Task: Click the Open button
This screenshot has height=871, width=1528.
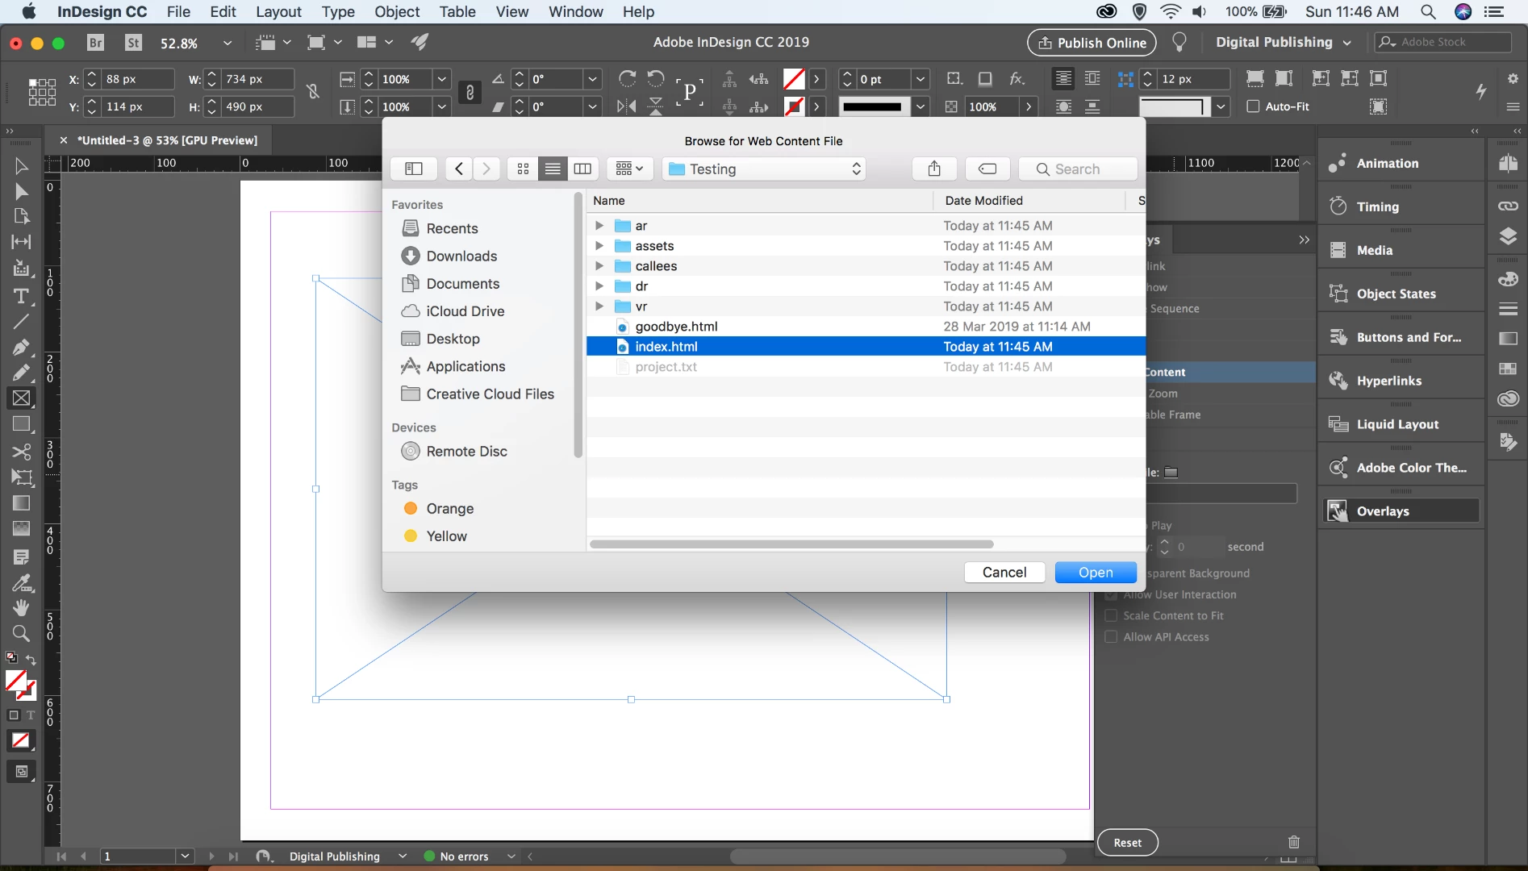Action: click(1096, 573)
